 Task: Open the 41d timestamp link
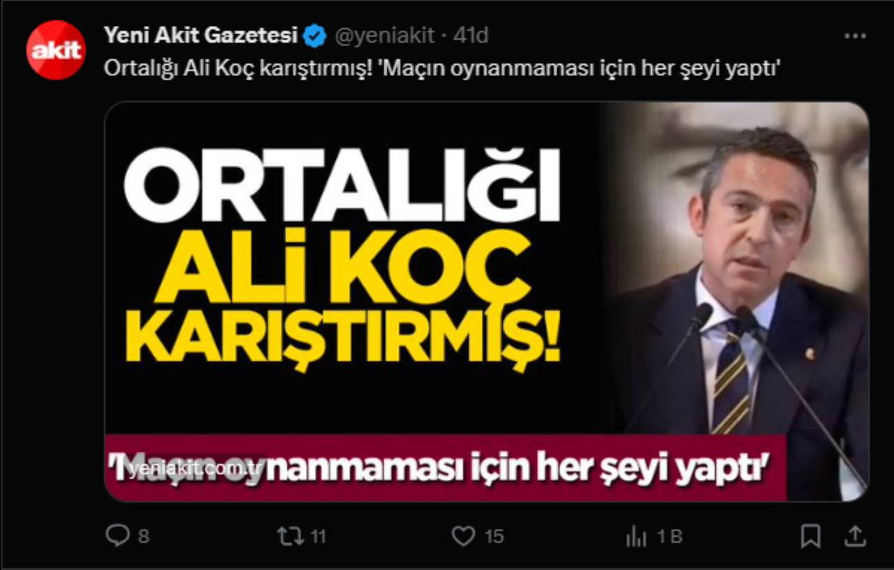click(471, 36)
